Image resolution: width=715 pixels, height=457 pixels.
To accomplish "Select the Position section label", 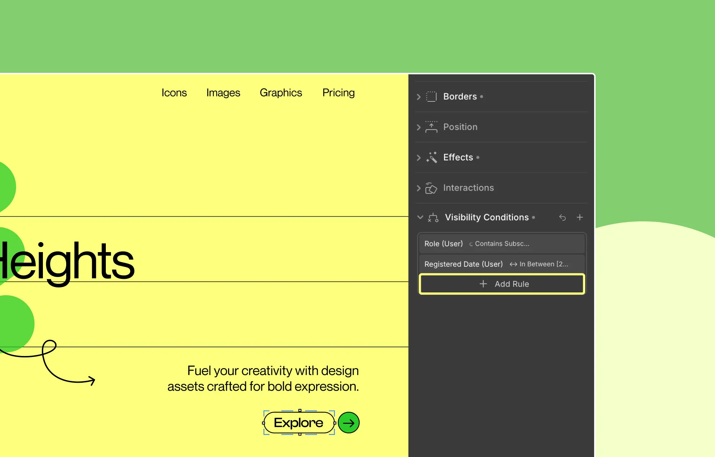I will coord(460,127).
